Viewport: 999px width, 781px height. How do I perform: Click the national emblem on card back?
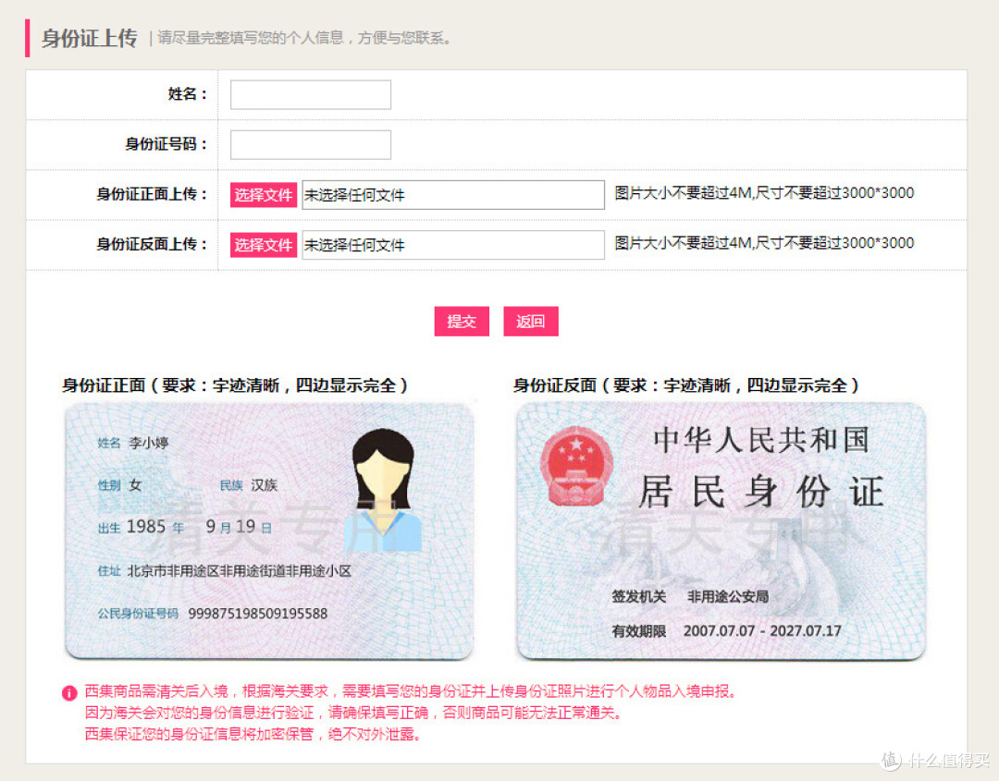[576, 467]
